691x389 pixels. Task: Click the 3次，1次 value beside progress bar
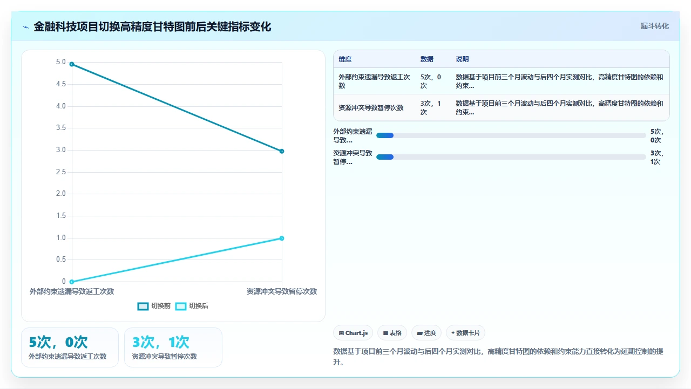click(x=658, y=157)
